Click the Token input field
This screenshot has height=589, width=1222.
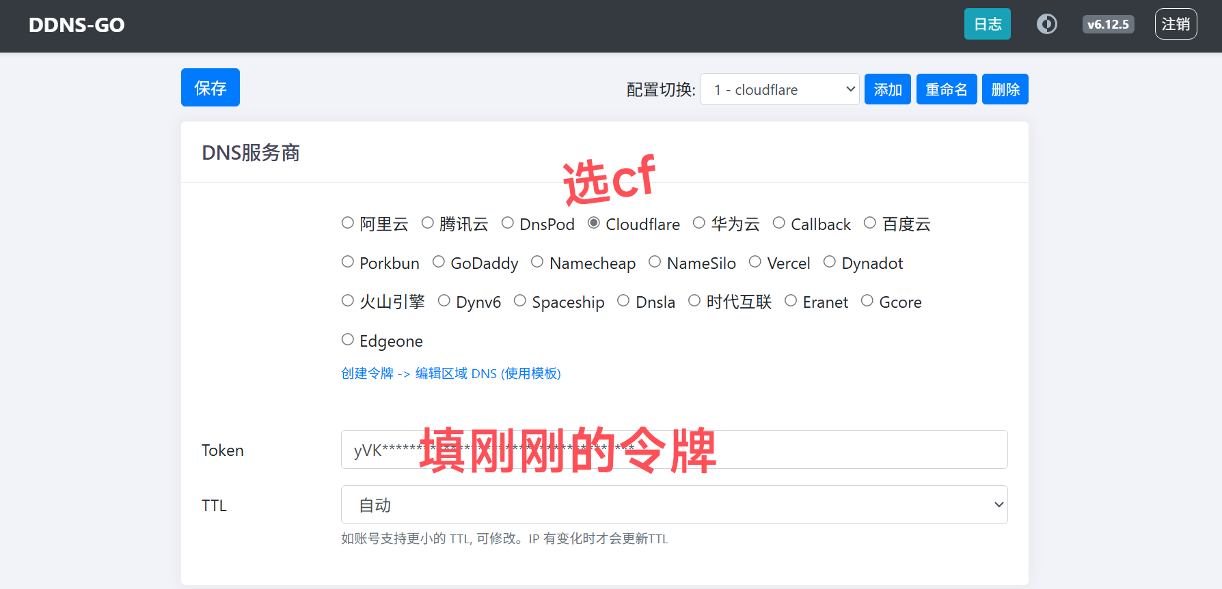click(820, 450)
